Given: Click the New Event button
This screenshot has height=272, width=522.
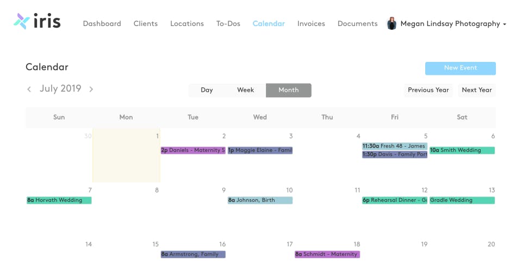Looking at the screenshot, I should [x=460, y=68].
